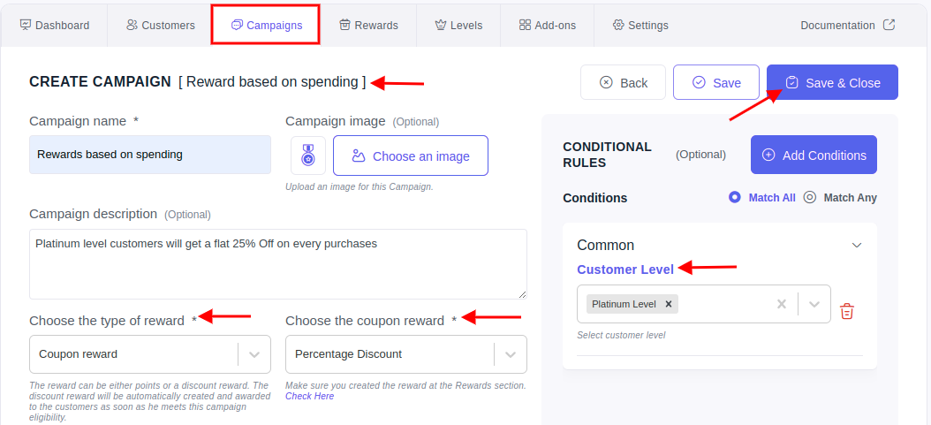The image size is (931, 425).
Task: Collapse the Common conditions section chevron
Action: click(856, 245)
